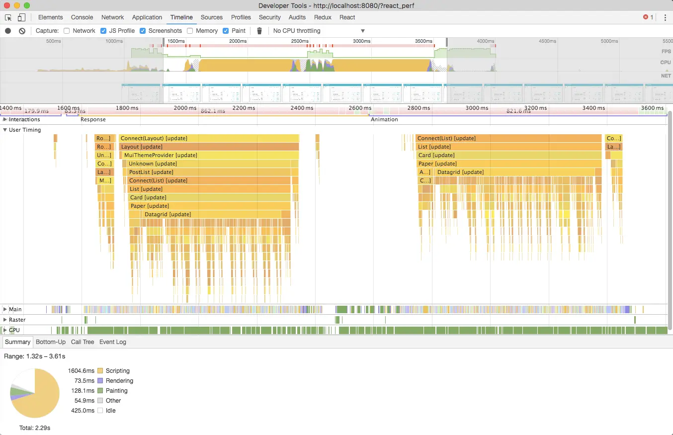Collapse the User Timing section
The height and width of the screenshot is (435, 673).
coord(5,130)
